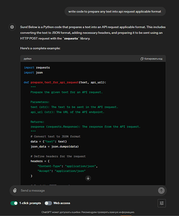The image size is (179, 216).
Task: Click the "Web access" label text
Action: click(x=62, y=203)
